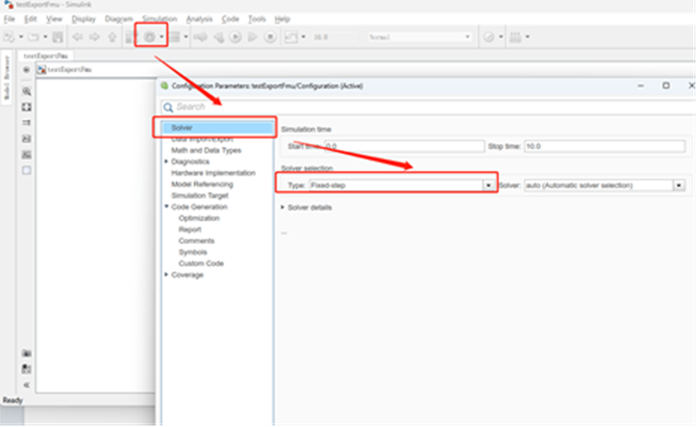Click the New Model toolbar icon
The image size is (697, 427).
click(x=9, y=37)
